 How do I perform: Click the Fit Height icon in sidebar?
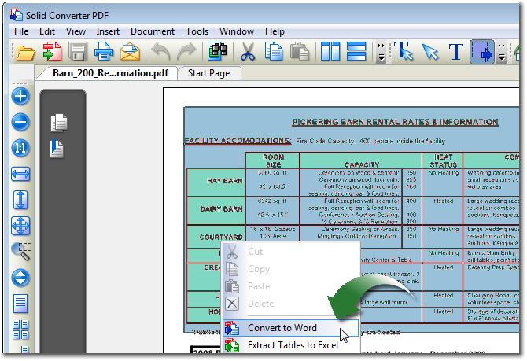tap(20, 200)
